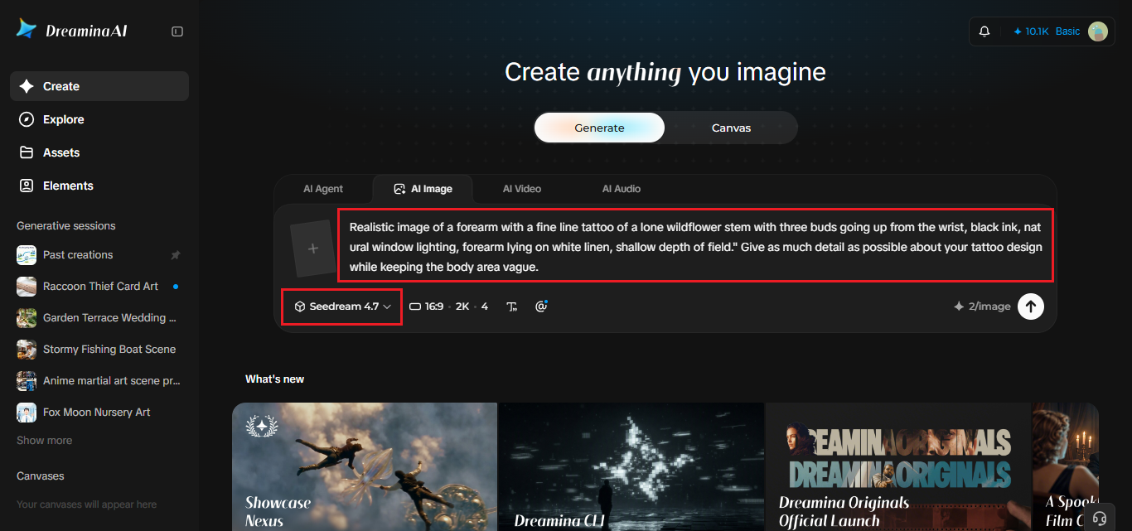The height and width of the screenshot is (531, 1132).
Task: Switch to Generate mode
Action: coord(599,128)
